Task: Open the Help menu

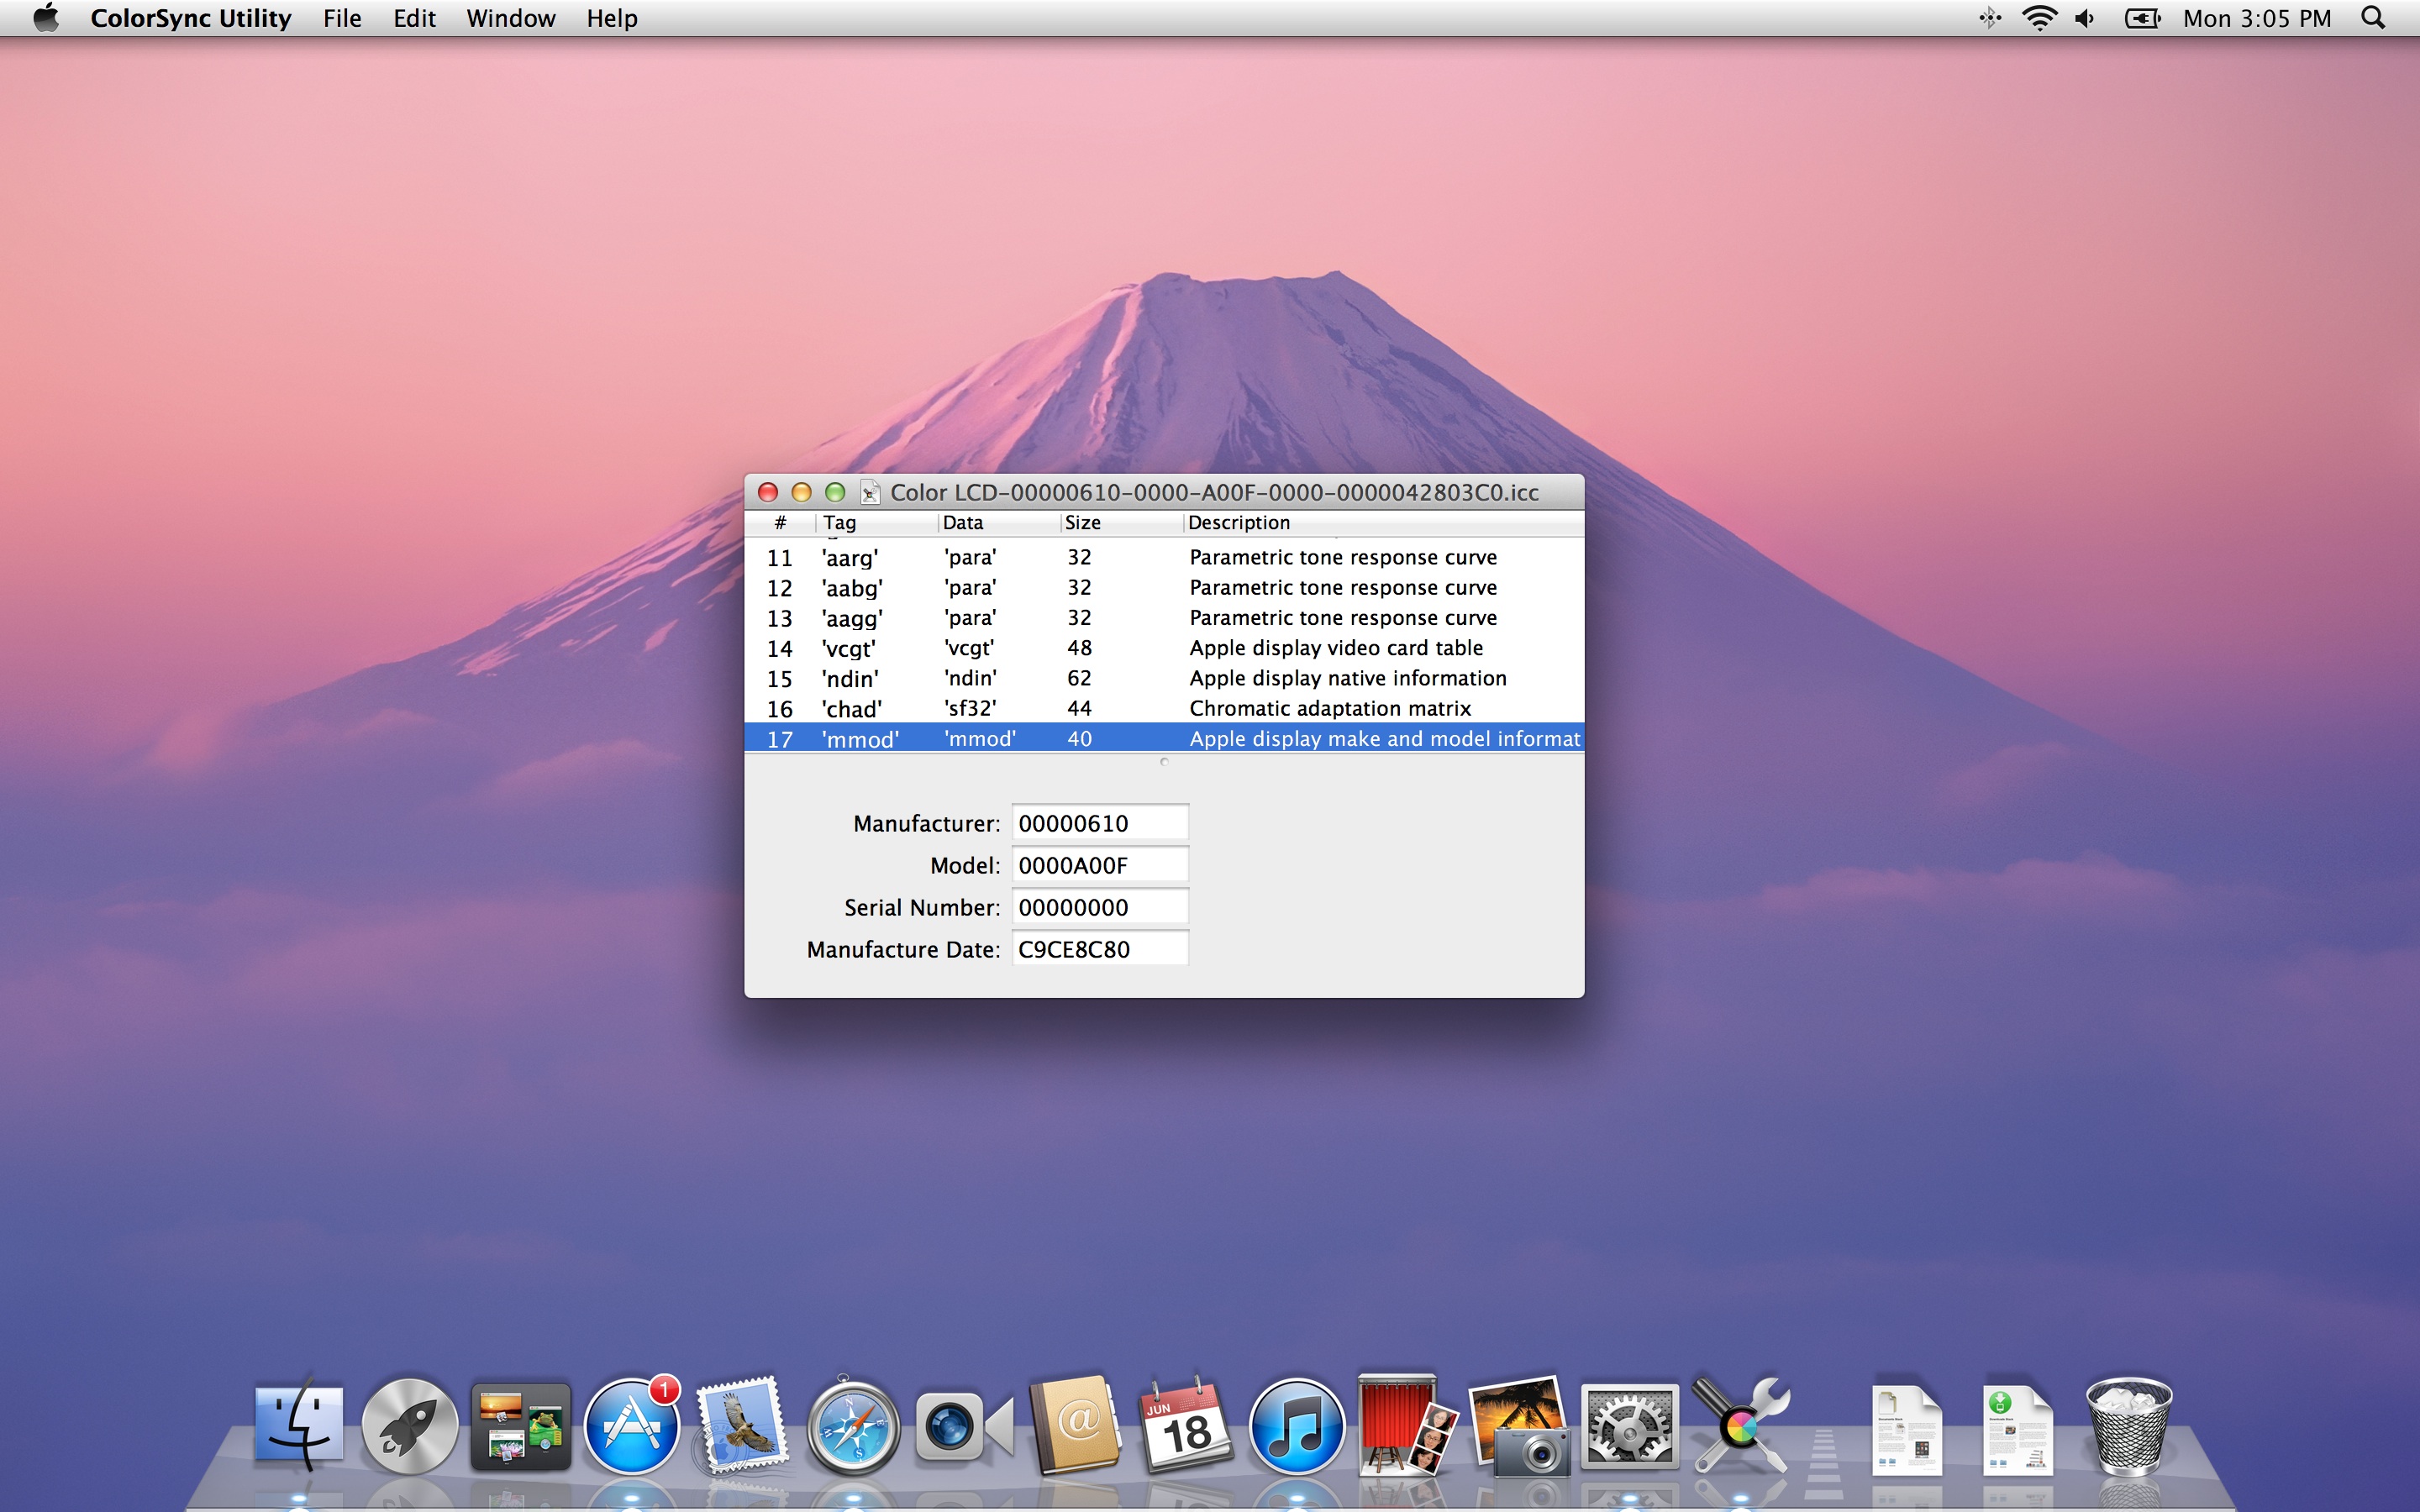Action: (611, 18)
